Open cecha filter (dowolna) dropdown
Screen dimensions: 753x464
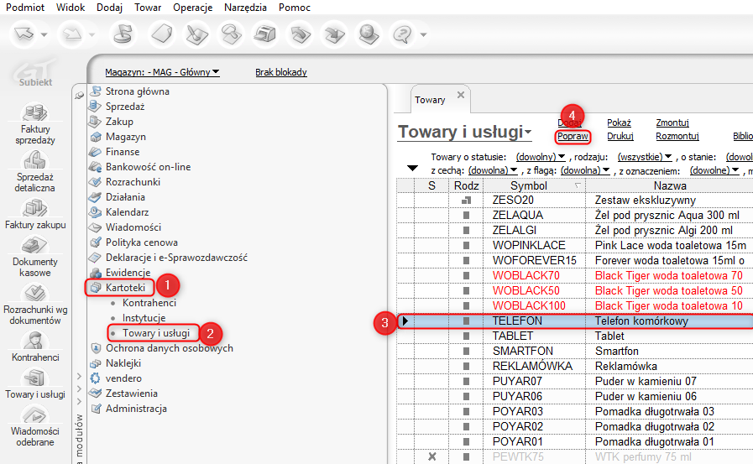493,170
